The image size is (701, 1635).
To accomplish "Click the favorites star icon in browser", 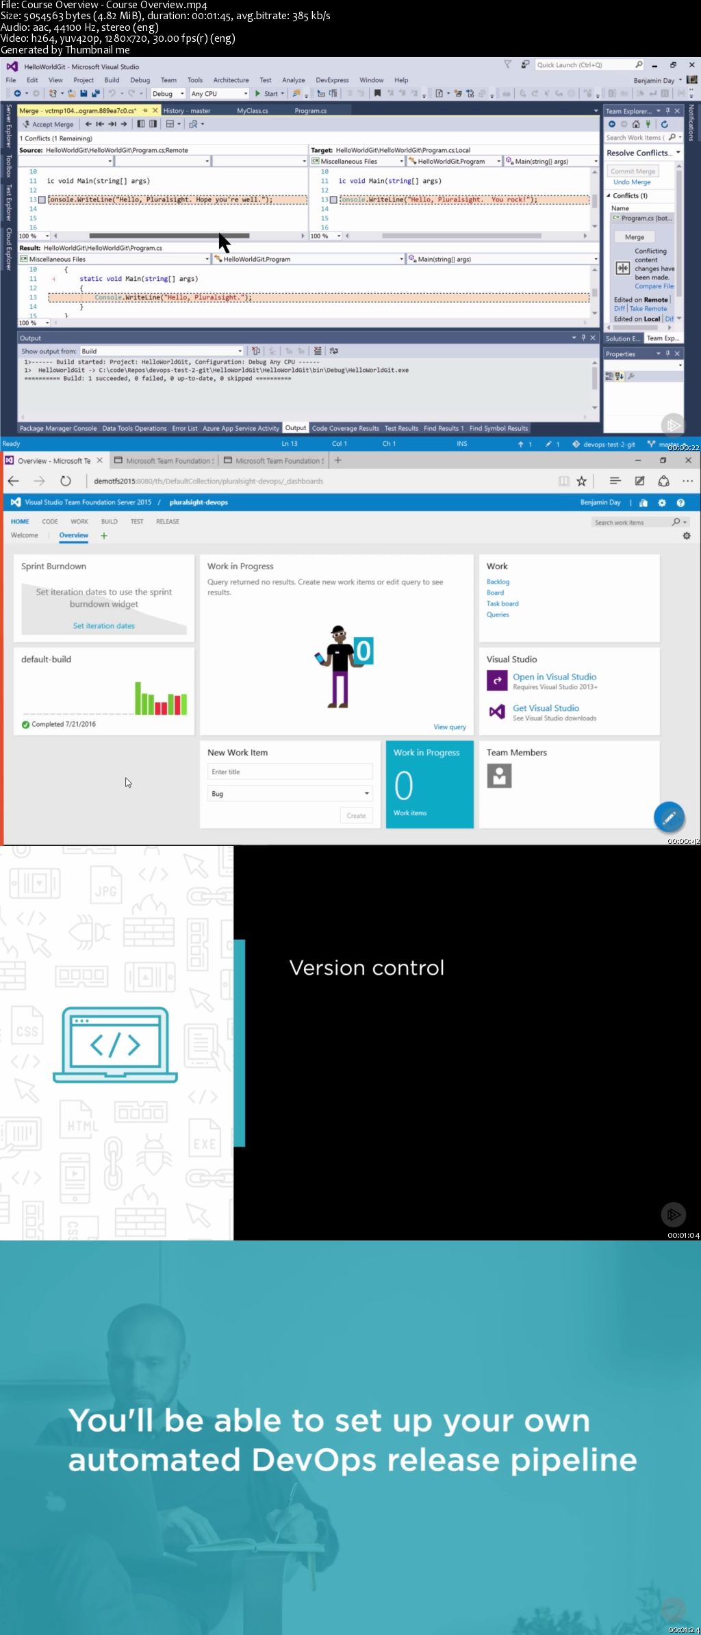I will pyautogui.click(x=581, y=481).
